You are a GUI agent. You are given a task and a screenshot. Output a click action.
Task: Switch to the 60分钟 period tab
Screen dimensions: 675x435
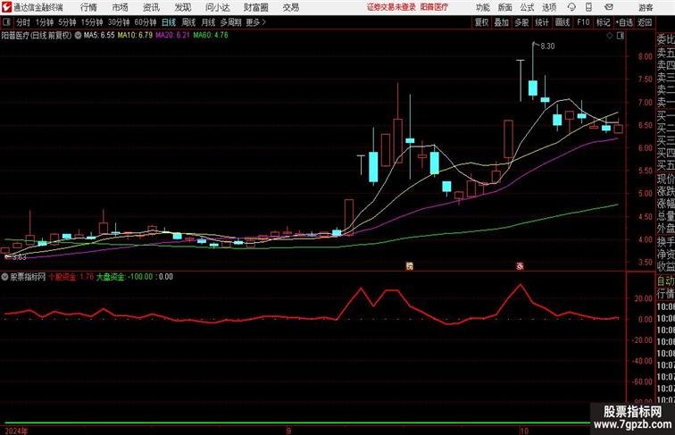coord(146,22)
